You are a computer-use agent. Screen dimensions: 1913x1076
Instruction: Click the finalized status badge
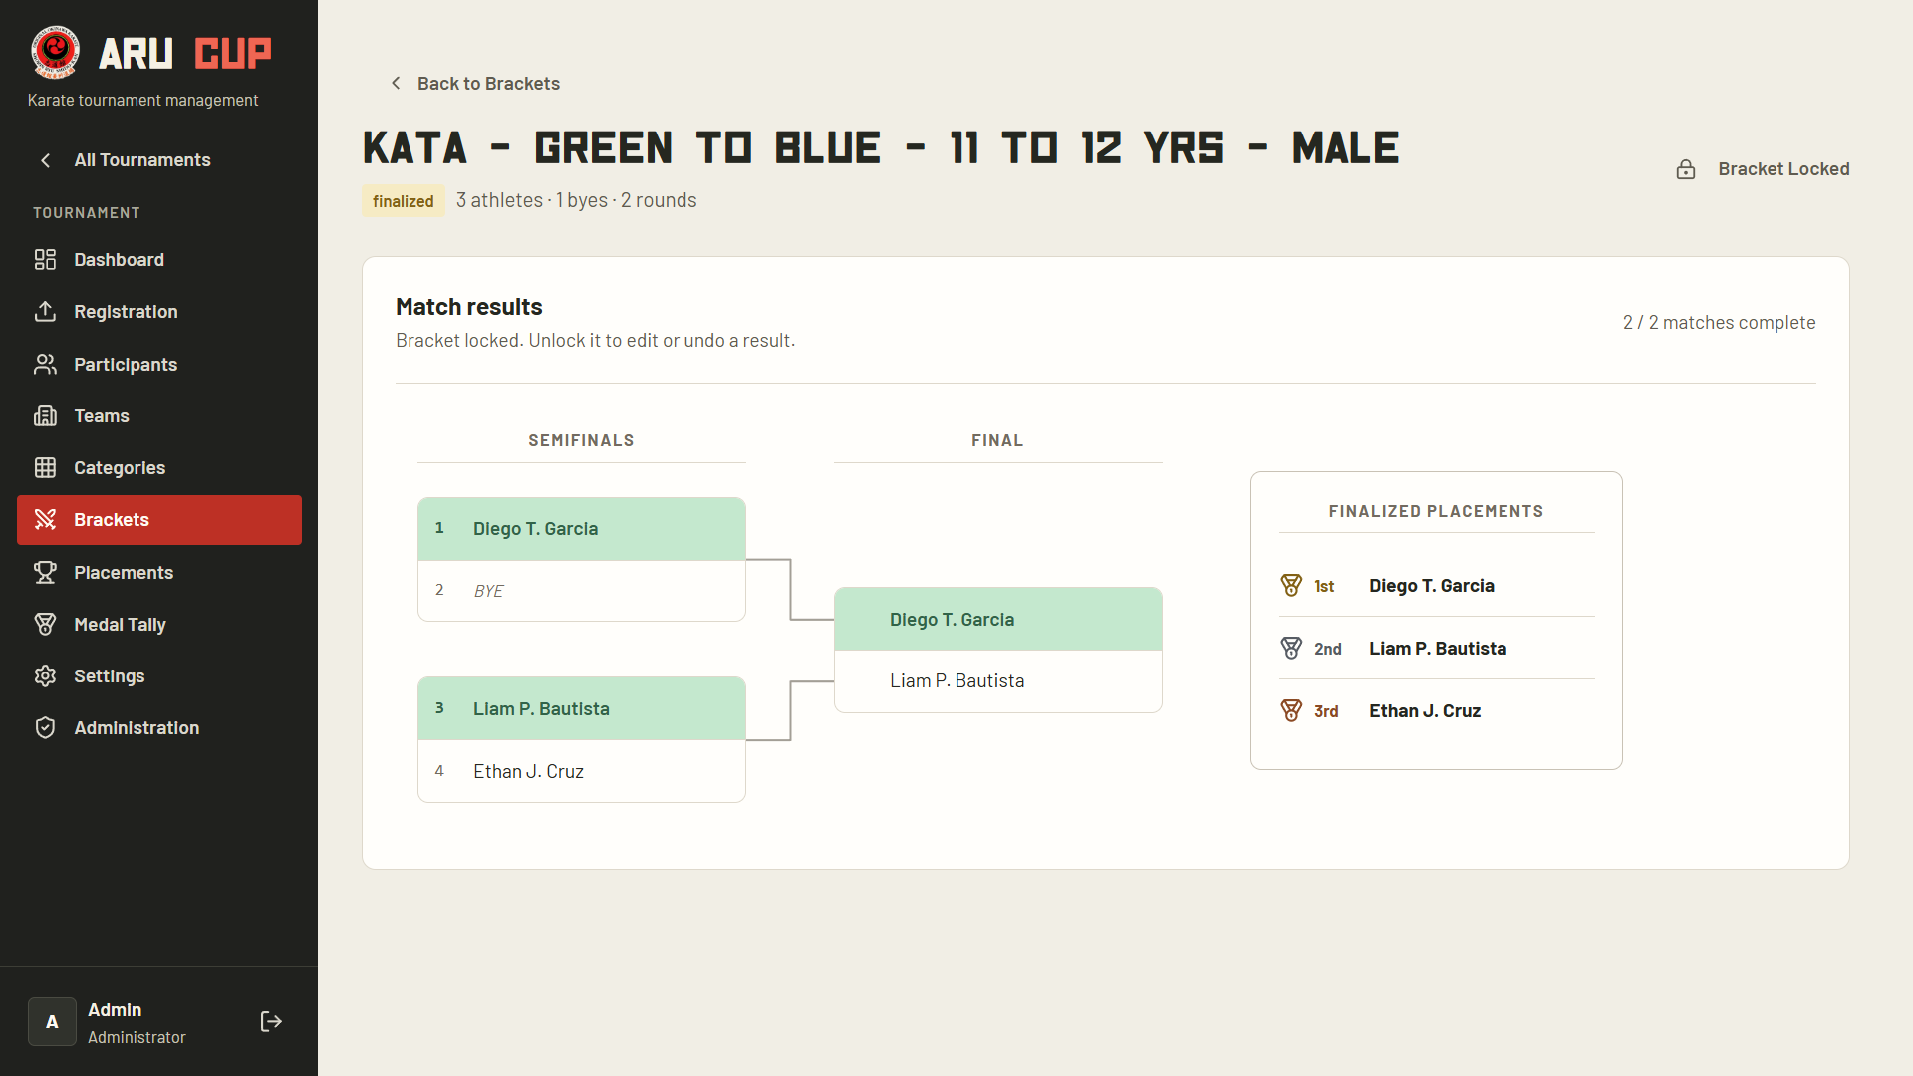point(404,201)
